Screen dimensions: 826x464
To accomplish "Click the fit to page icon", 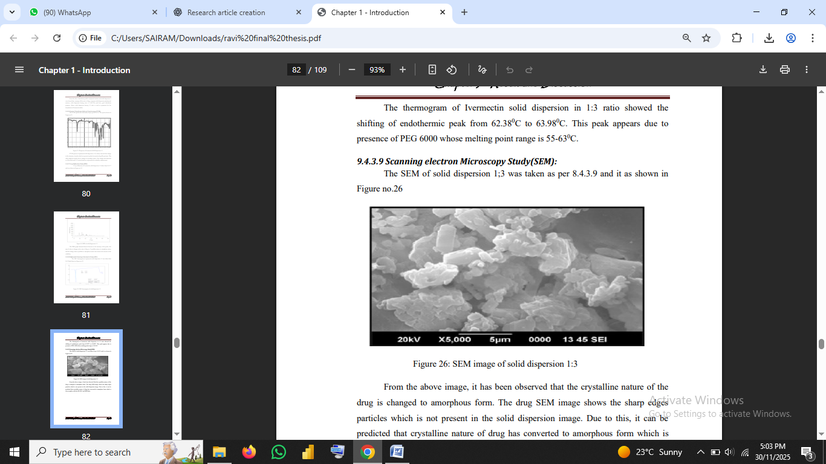I will 432,70.
